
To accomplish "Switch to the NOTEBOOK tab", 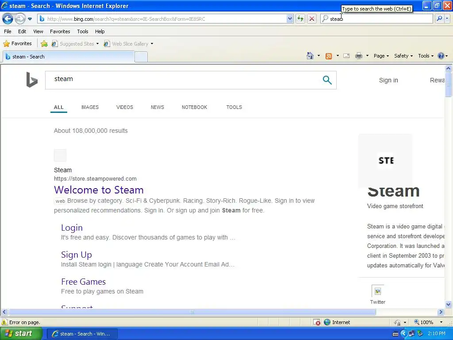I will coord(195,107).
